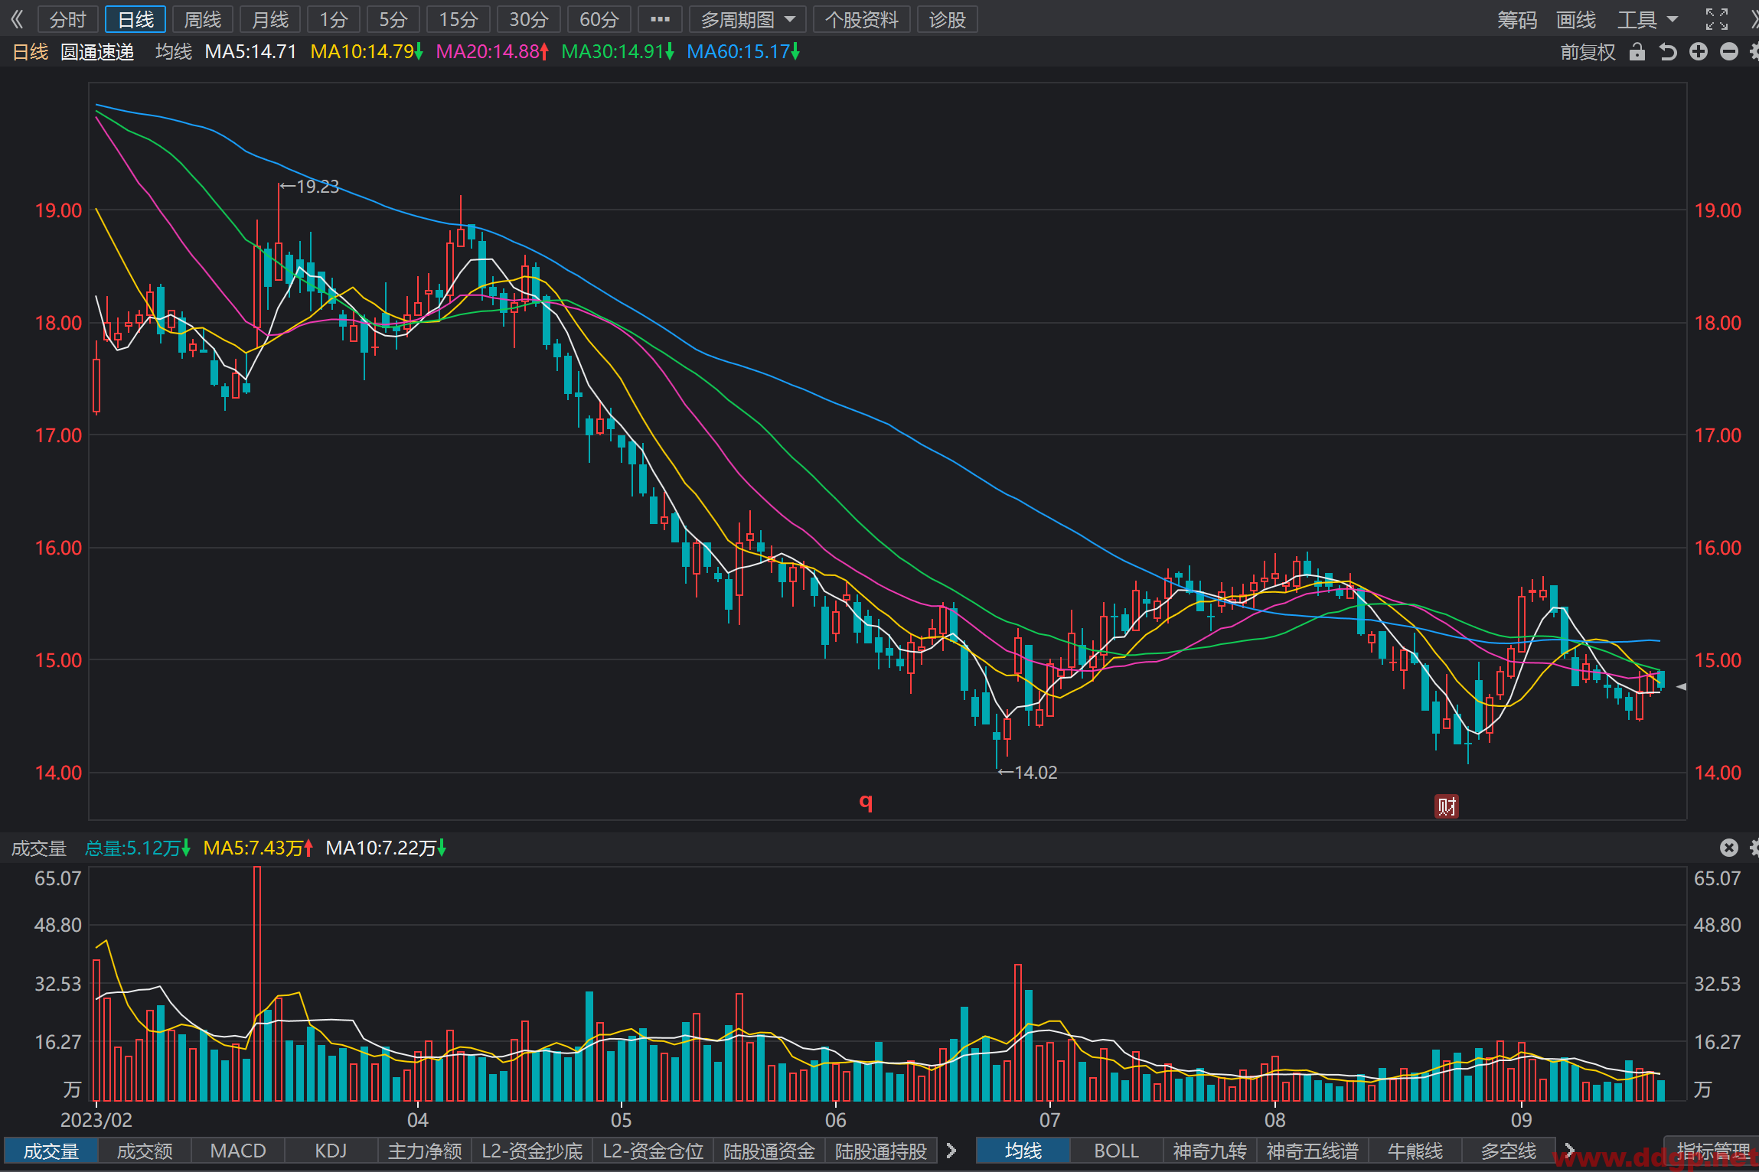The width and height of the screenshot is (1759, 1172).
Task: Close the 成交量 volume panel
Action: pyautogui.click(x=1729, y=848)
